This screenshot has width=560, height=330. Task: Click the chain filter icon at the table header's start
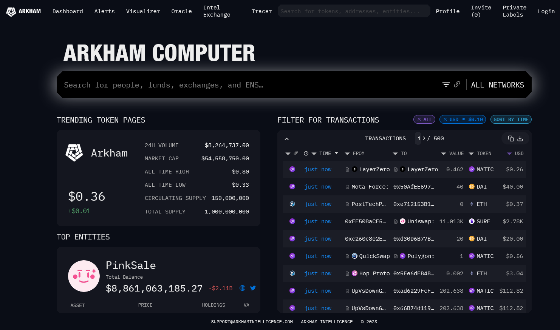(288, 153)
